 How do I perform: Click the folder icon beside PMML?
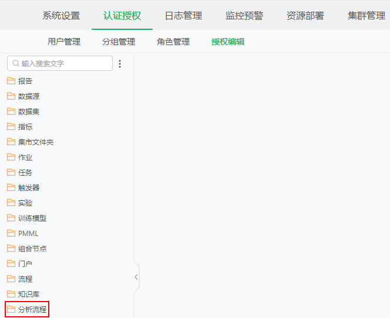(x=11, y=233)
